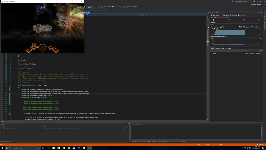Click the bookmark icon on the toolbar

coord(113,7)
